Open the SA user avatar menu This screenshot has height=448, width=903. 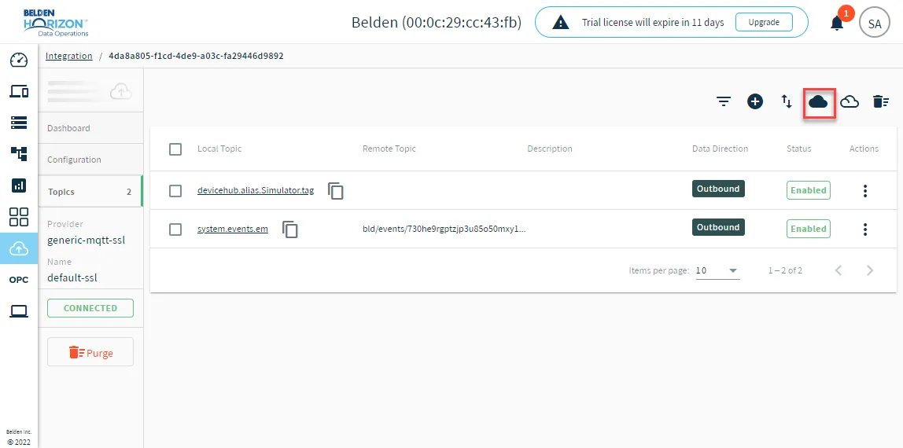tap(874, 24)
